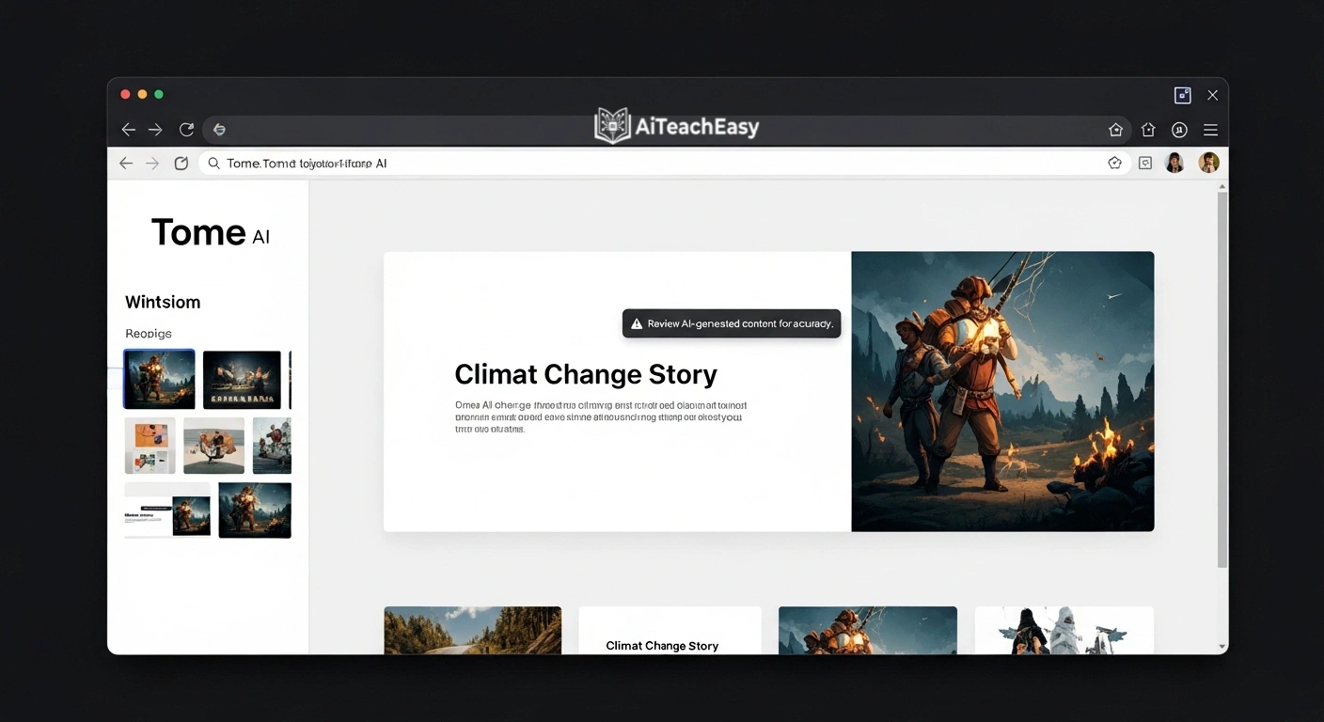Open the hamburger menu in the dark toolbar

tap(1210, 130)
